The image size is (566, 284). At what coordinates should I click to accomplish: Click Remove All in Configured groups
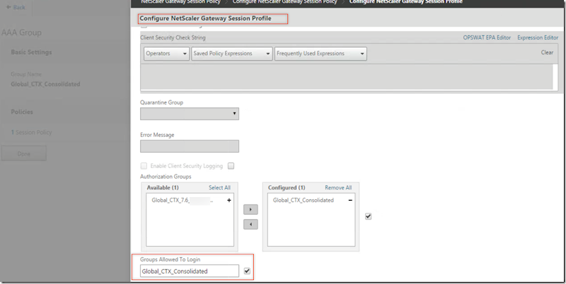tap(338, 188)
